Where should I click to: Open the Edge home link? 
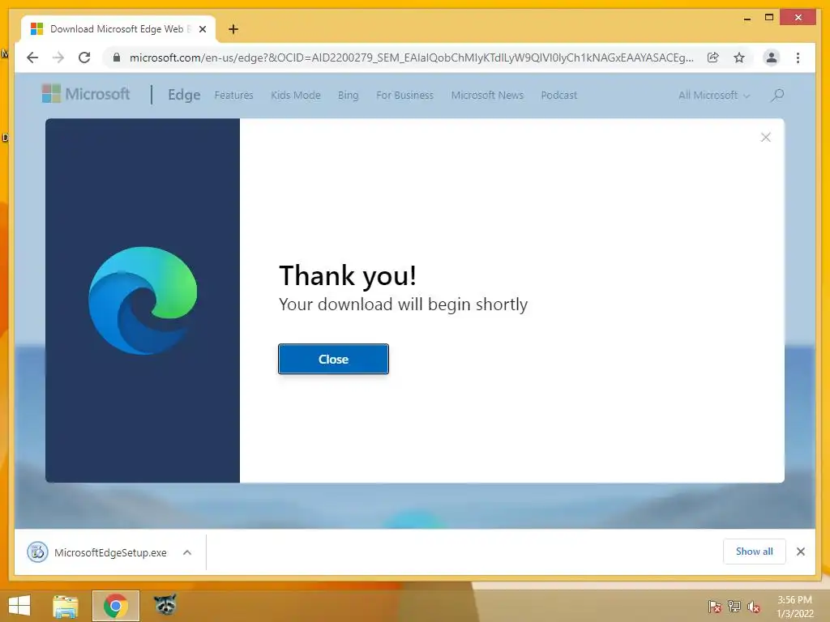(184, 95)
